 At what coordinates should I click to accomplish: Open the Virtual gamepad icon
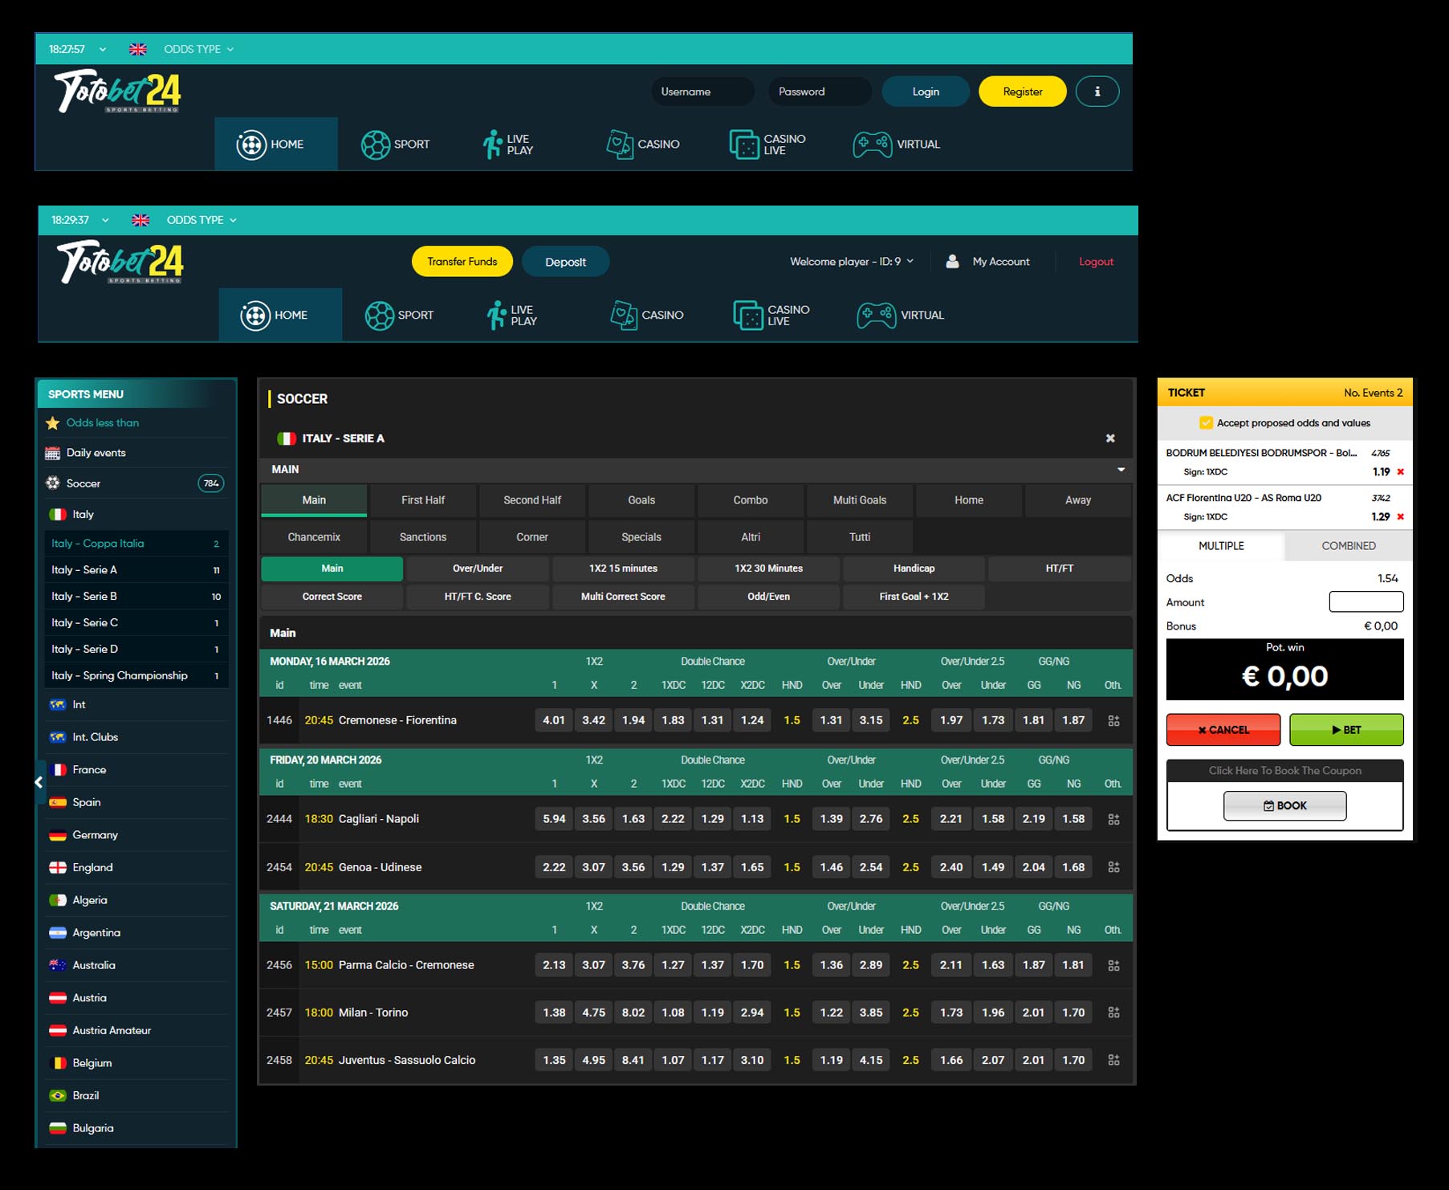[x=874, y=145]
